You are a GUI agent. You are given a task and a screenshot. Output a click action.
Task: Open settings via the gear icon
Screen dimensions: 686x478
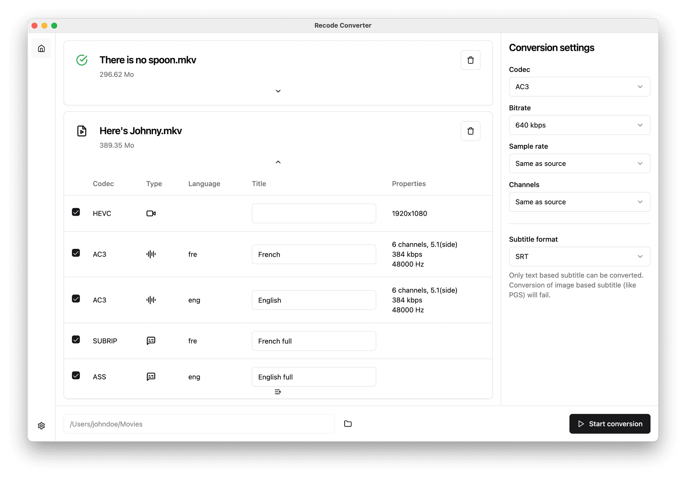[41, 425]
